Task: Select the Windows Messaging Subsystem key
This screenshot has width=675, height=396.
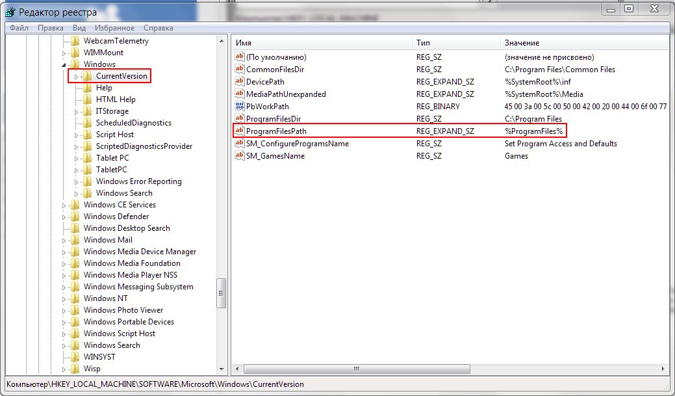Action: click(138, 287)
